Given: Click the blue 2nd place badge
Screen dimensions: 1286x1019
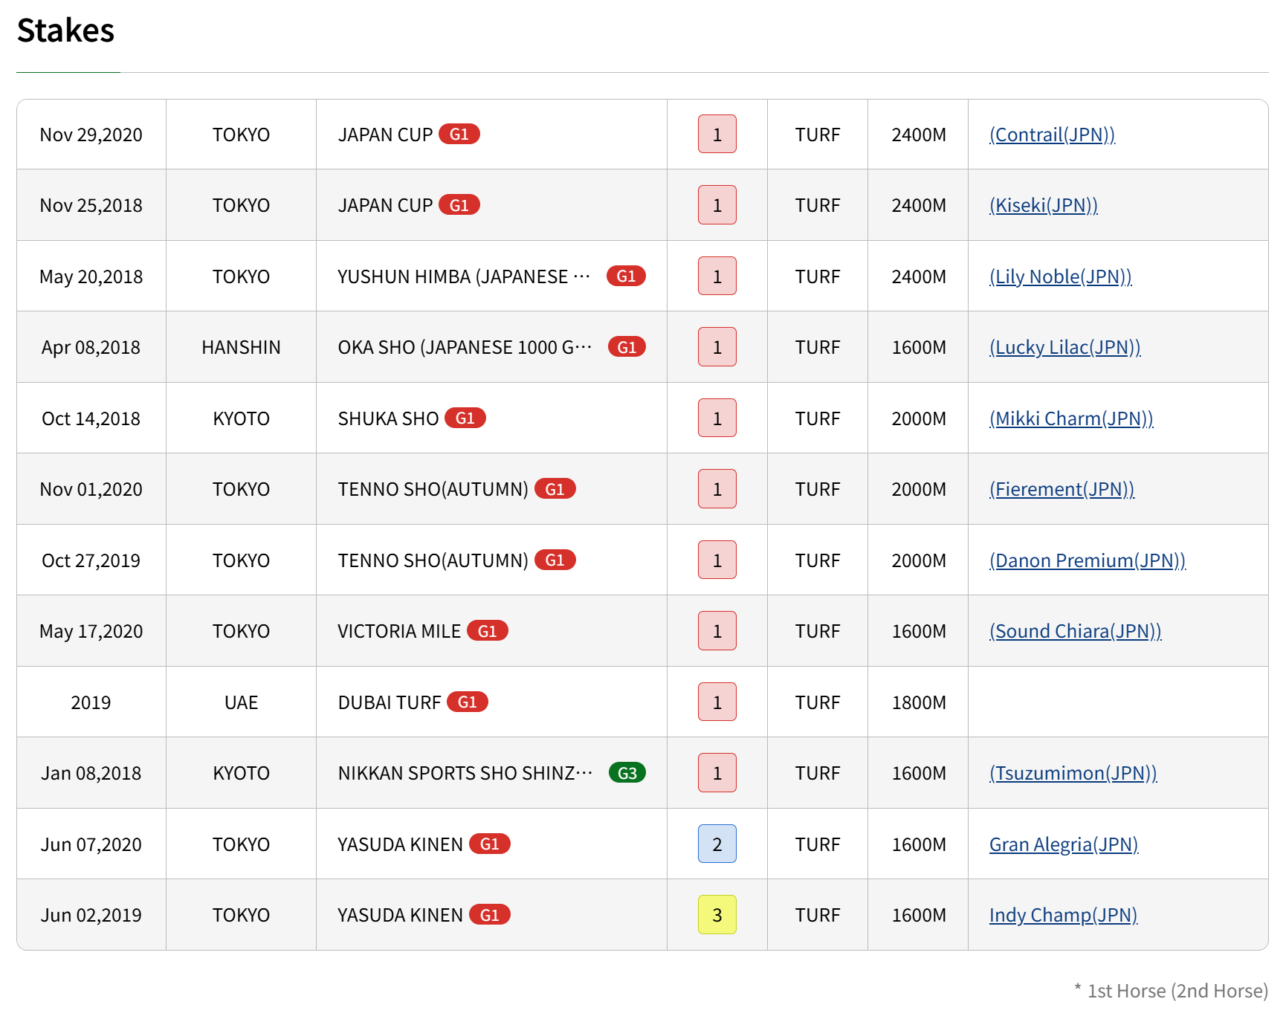Looking at the screenshot, I should click(x=717, y=844).
